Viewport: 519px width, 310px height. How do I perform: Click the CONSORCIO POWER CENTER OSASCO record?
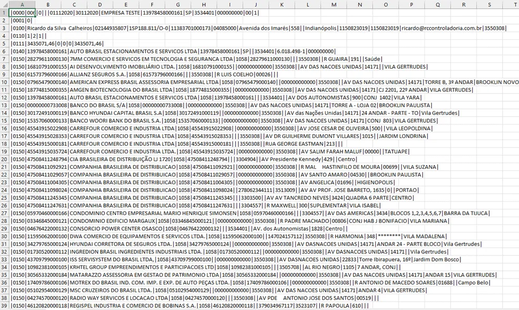(179, 229)
